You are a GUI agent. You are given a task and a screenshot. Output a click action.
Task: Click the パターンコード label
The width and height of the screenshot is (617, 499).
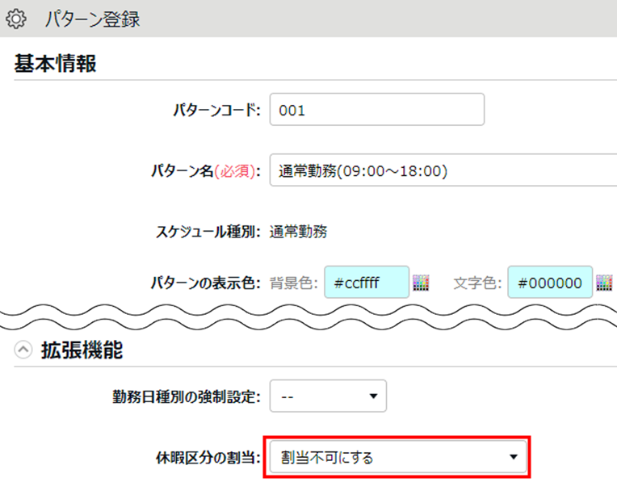click(216, 110)
